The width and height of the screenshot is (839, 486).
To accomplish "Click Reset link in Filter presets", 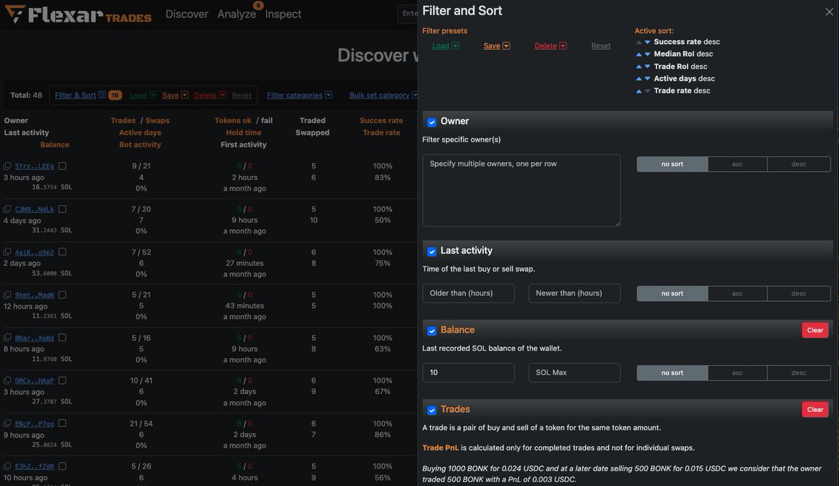I will (601, 46).
